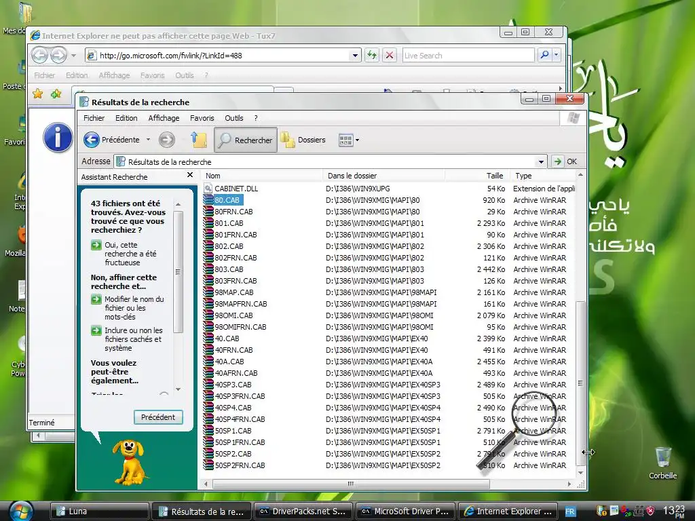Click Internet Explorer Favorites star icon

tap(38, 94)
